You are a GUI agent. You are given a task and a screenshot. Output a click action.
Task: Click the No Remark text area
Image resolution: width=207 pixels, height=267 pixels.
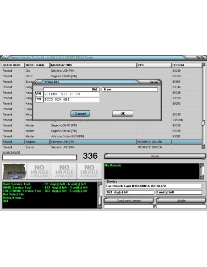click(152, 171)
